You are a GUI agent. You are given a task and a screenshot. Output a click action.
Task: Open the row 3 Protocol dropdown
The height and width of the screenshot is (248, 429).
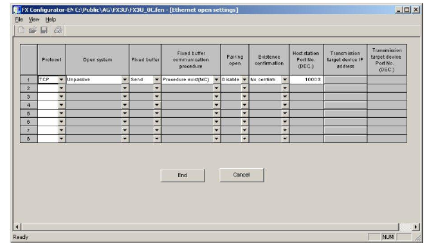[61, 97]
